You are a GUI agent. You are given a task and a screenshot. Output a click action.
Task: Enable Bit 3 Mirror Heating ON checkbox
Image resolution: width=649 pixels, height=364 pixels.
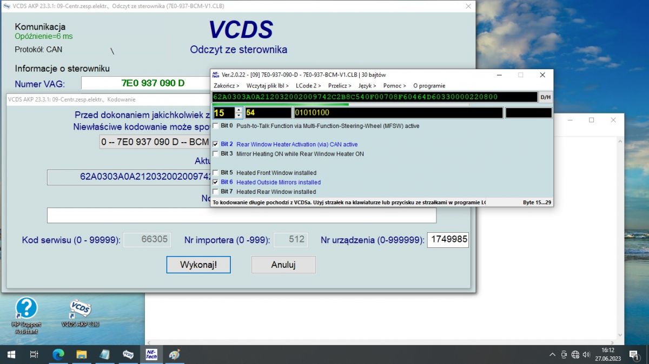[216, 154]
